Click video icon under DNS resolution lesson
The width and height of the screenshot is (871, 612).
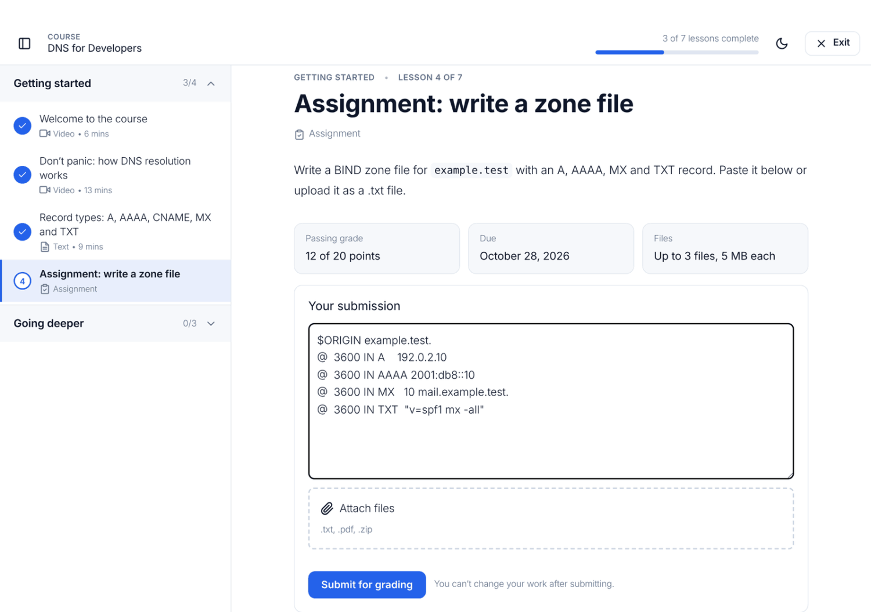pyautogui.click(x=45, y=190)
